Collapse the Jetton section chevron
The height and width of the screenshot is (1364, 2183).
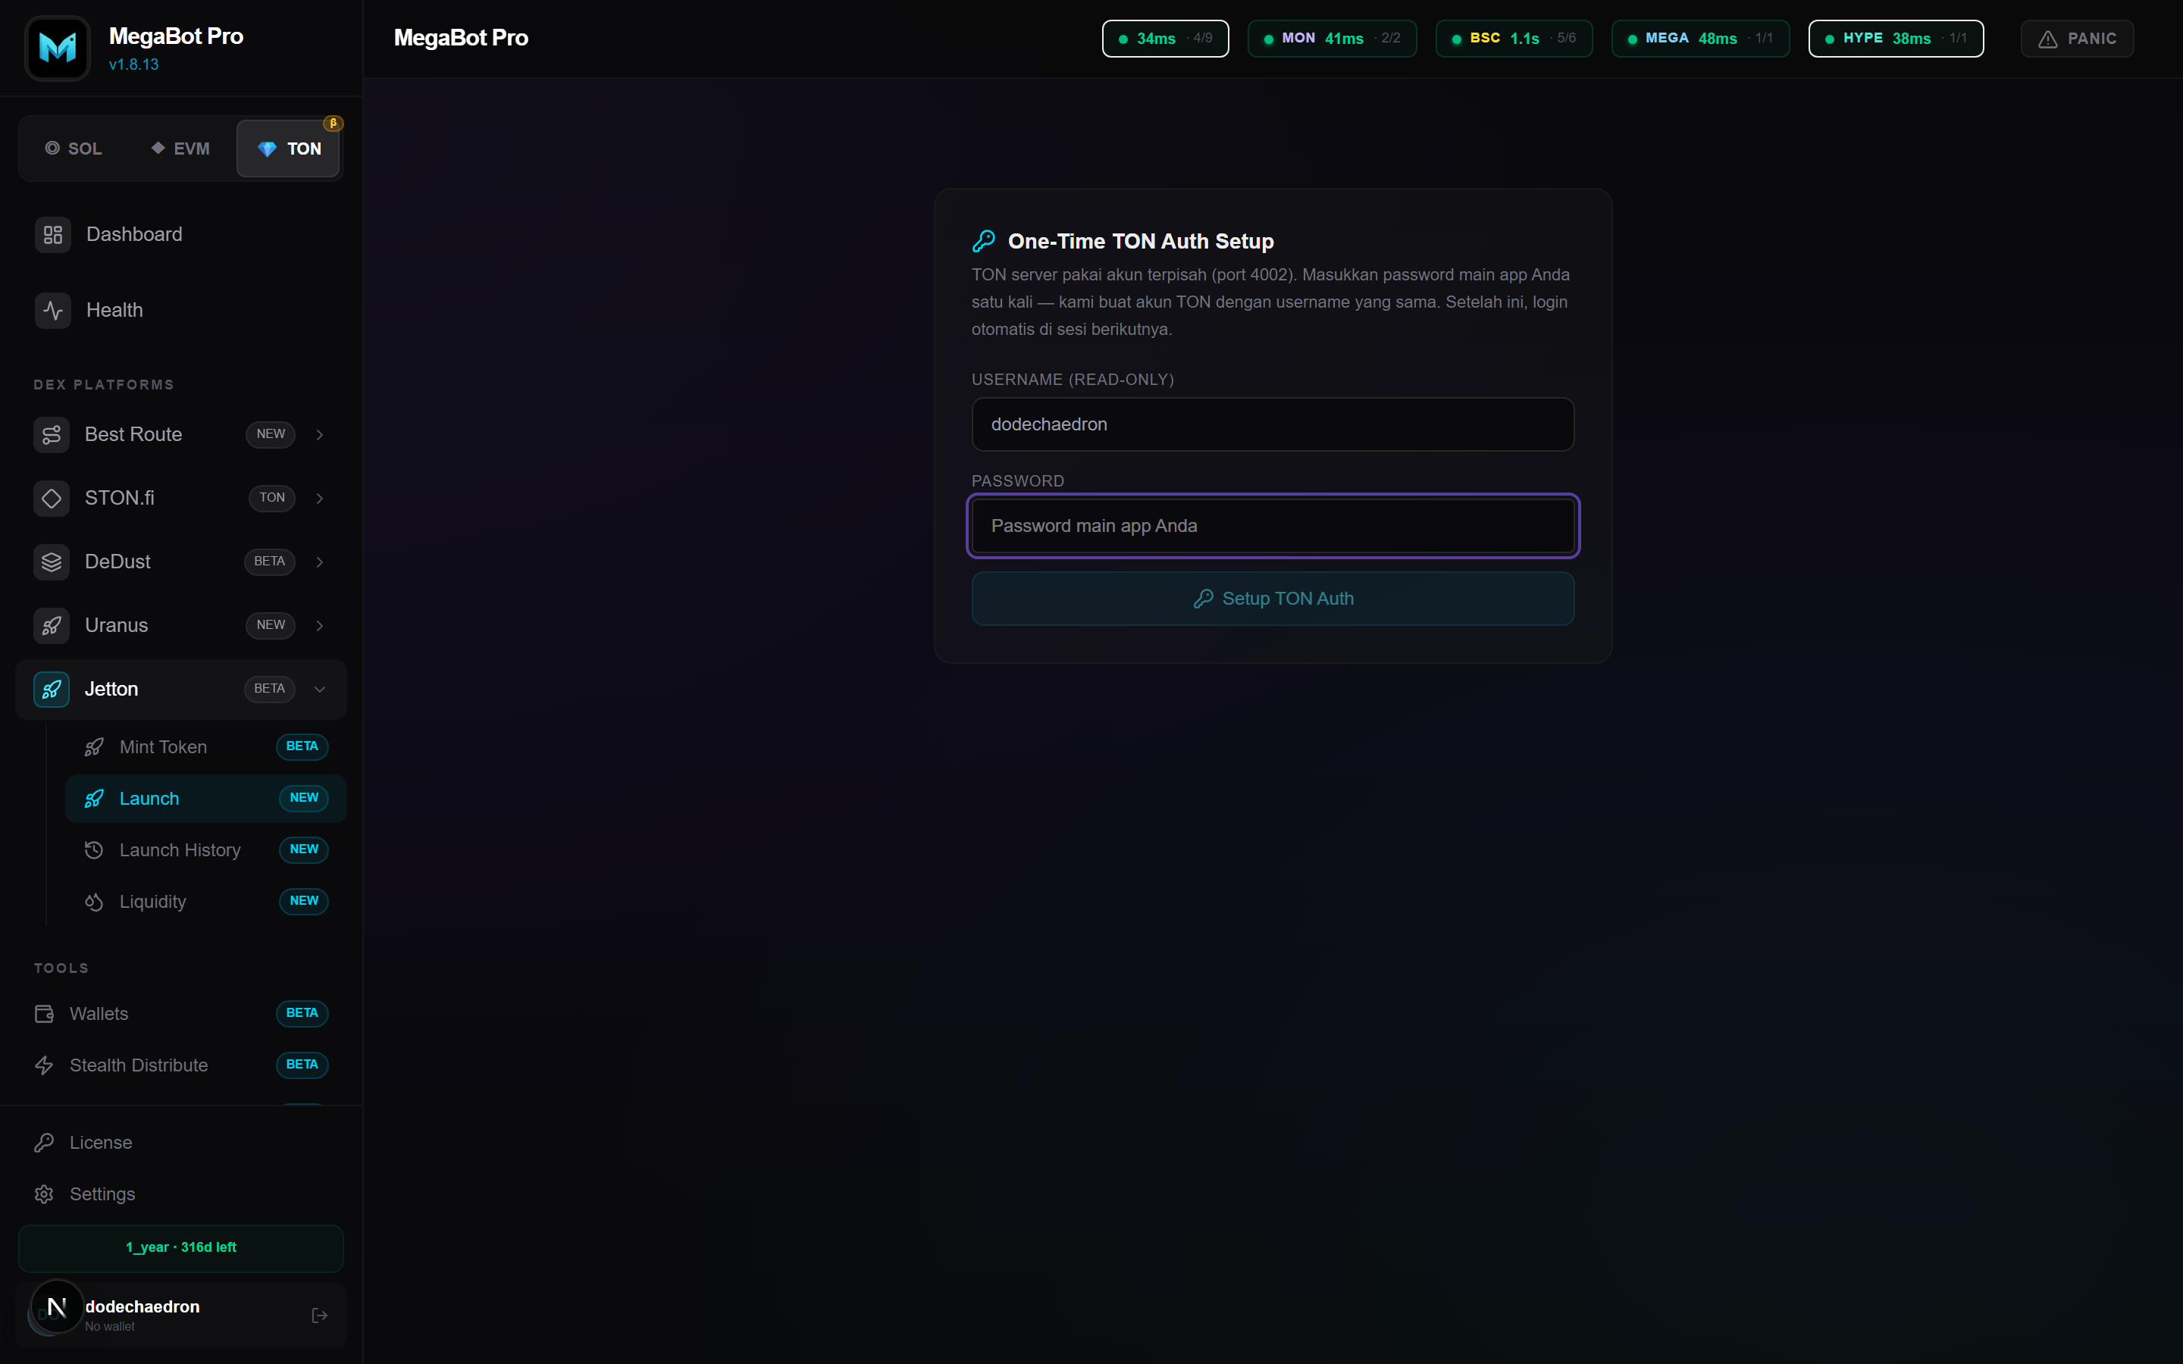[319, 690]
